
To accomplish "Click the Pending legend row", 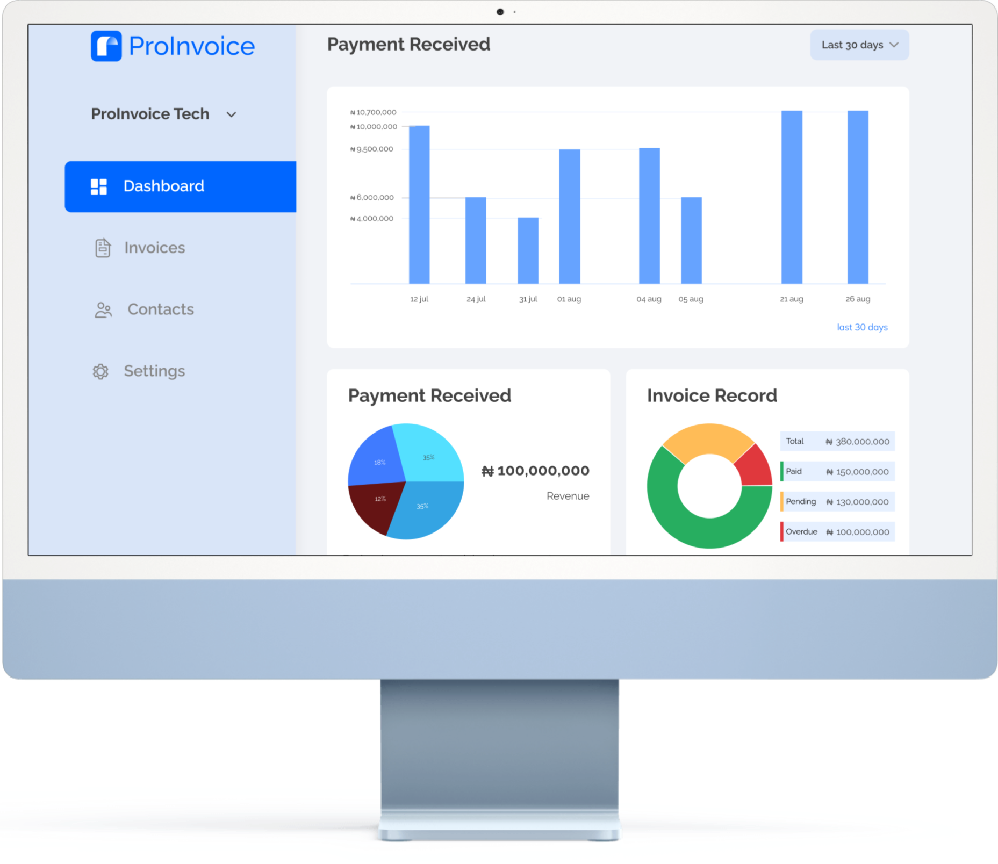I will pos(837,502).
